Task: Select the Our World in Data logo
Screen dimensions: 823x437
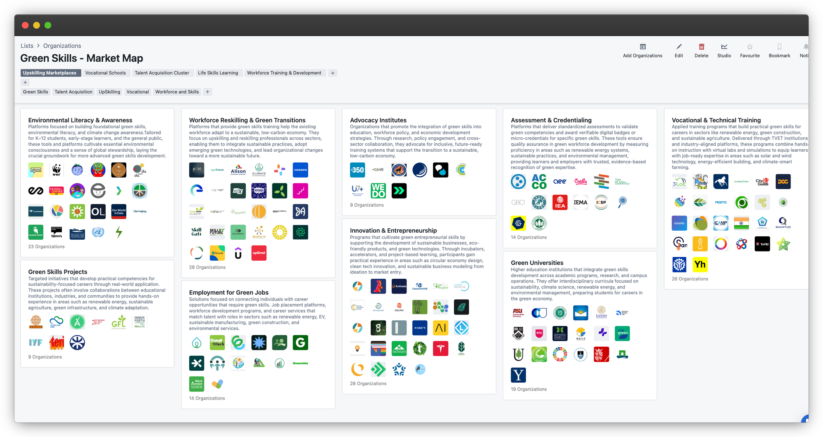Action: [x=119, y=211]
